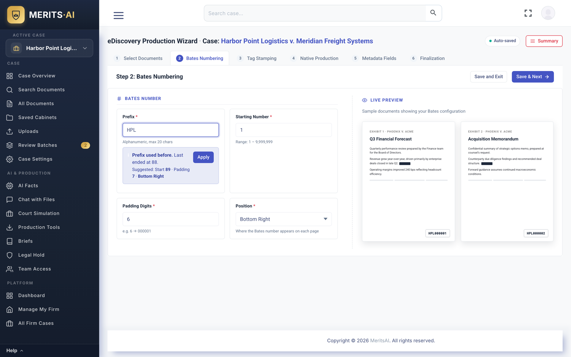Expand the Help menu

coord(15,351)
